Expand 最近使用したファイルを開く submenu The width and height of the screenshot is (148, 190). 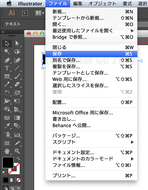[x=92, y=31]
